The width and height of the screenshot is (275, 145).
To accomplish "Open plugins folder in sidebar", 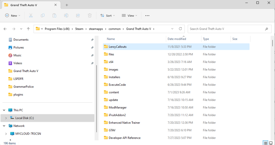I will pos(18,94).
